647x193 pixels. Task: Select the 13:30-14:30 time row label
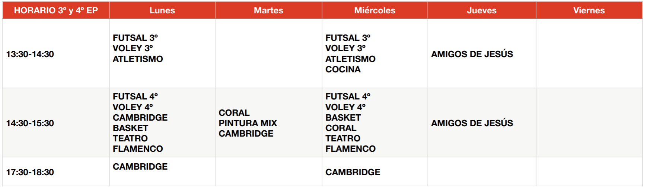pos(30,54)
